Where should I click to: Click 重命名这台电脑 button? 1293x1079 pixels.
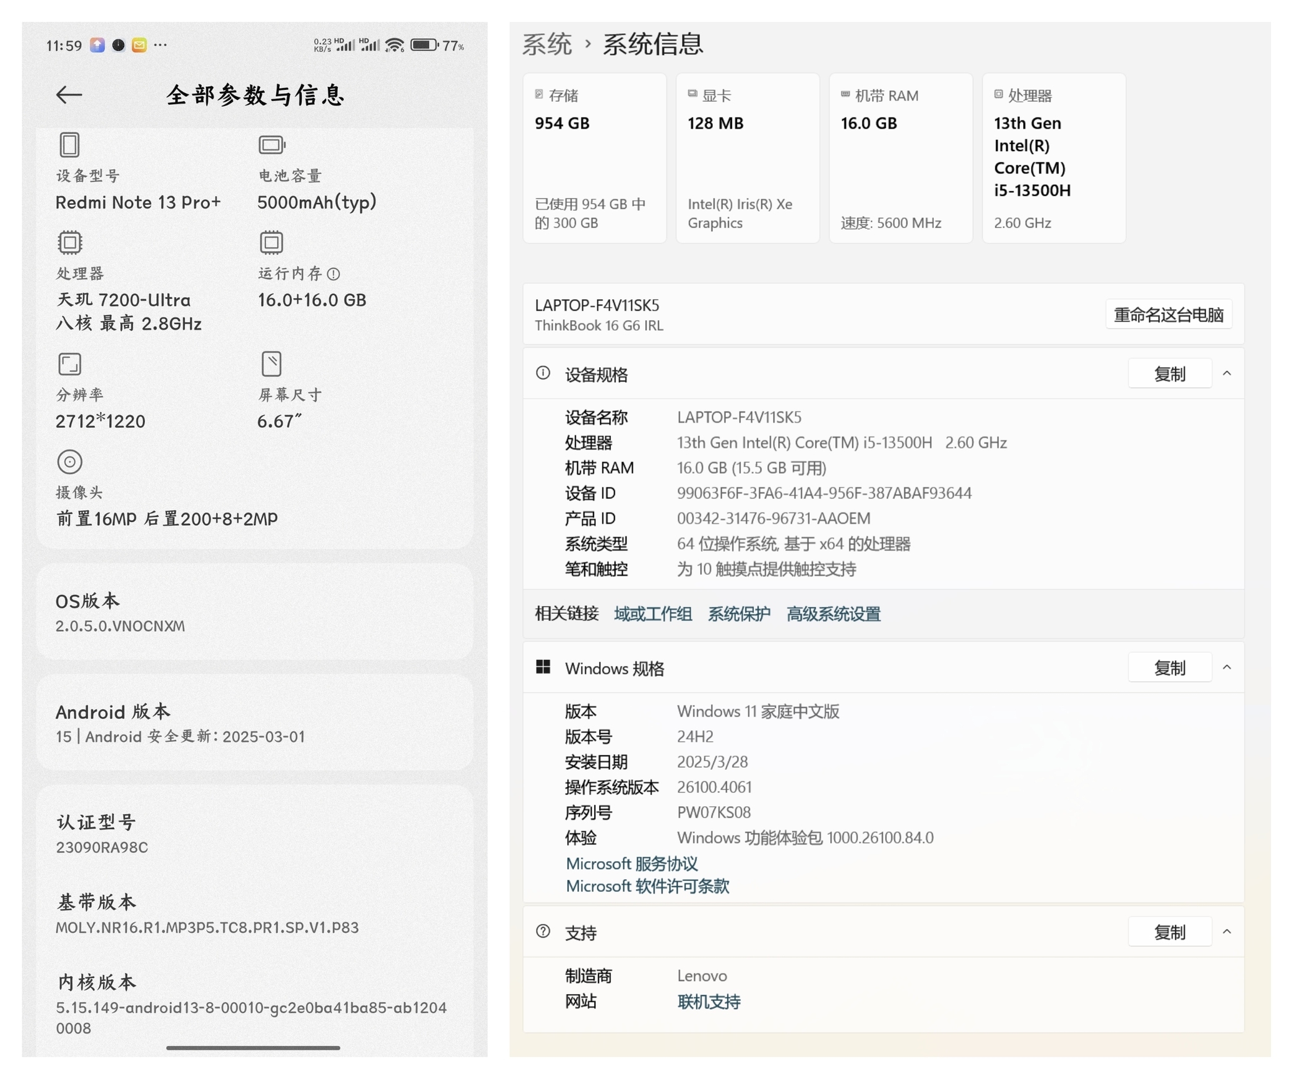[1168, 315]
